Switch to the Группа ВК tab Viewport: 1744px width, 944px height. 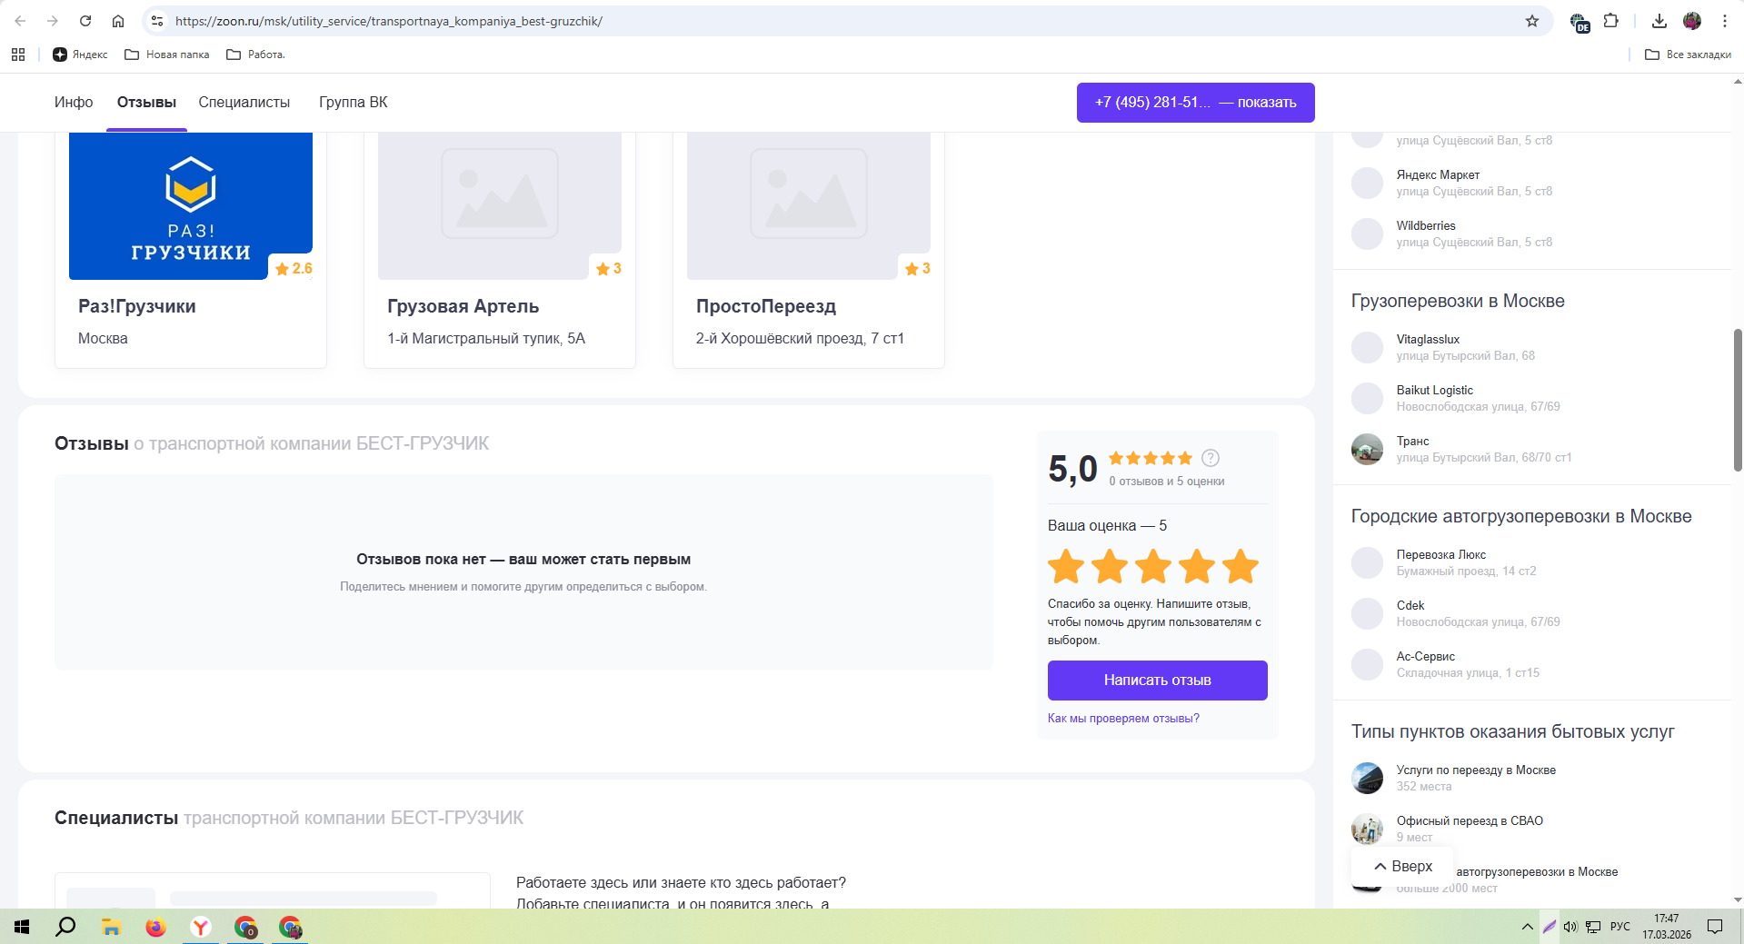point(354,103)
